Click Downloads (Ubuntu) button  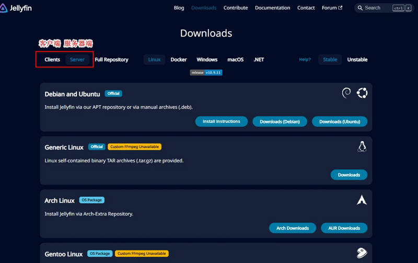tap(340, 121)
